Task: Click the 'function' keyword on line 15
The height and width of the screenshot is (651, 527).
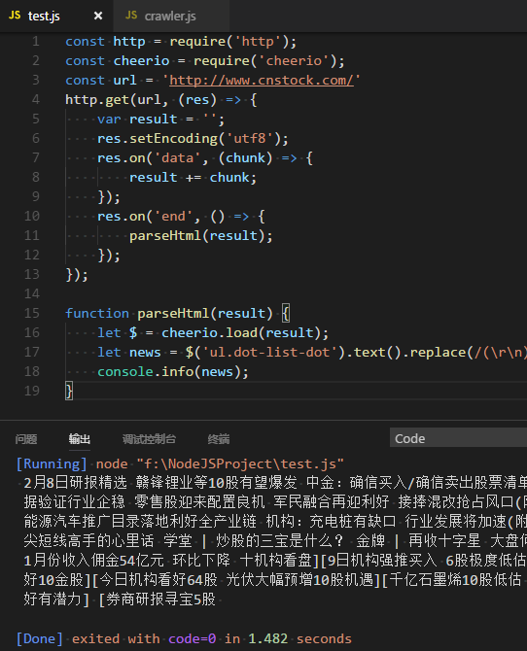Action: coord(97,313)
